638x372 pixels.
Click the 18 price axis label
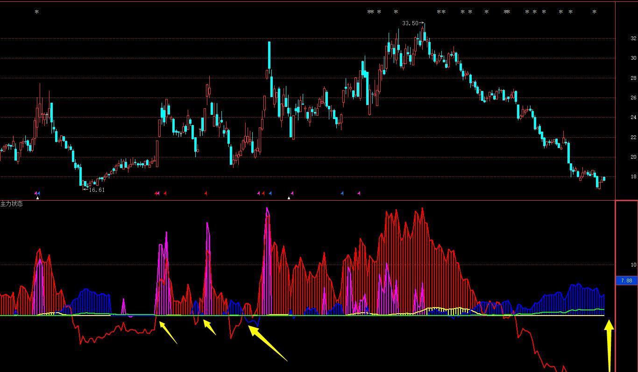[x=633, y=177]
